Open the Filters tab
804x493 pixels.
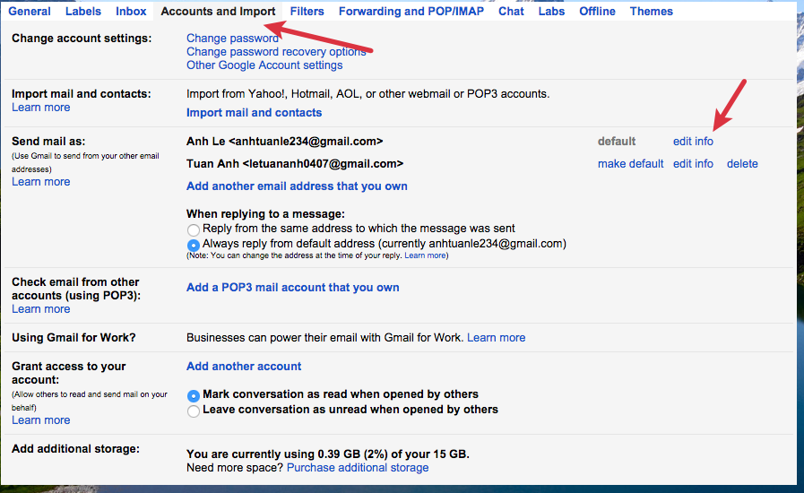[307, 12]
